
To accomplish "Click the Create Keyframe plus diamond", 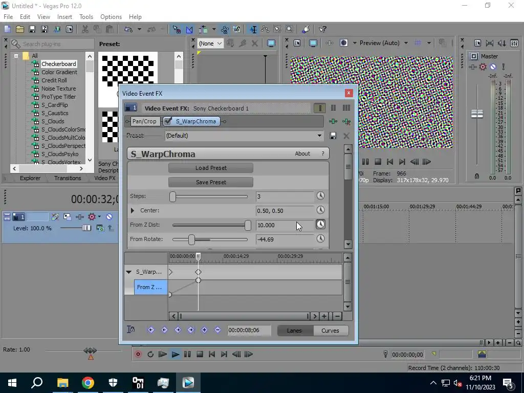I will [x=204, y=330].
